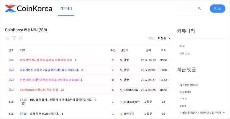The image size is (230, 119).
Task: Click author name INSEcosys…
Action: [x=132, y=102]
